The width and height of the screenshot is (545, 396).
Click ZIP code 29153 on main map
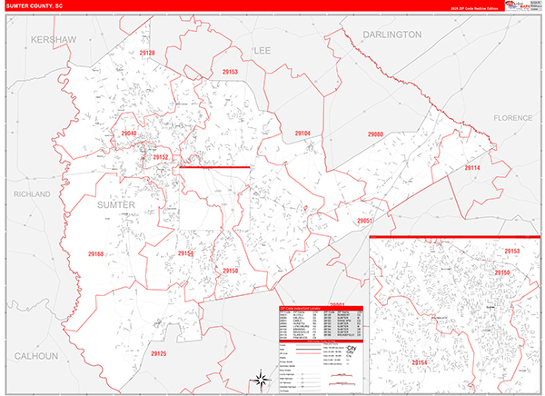[x=230, y=72]
